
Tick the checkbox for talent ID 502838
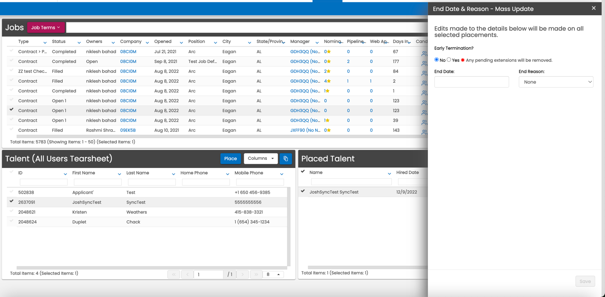point(11,192)
